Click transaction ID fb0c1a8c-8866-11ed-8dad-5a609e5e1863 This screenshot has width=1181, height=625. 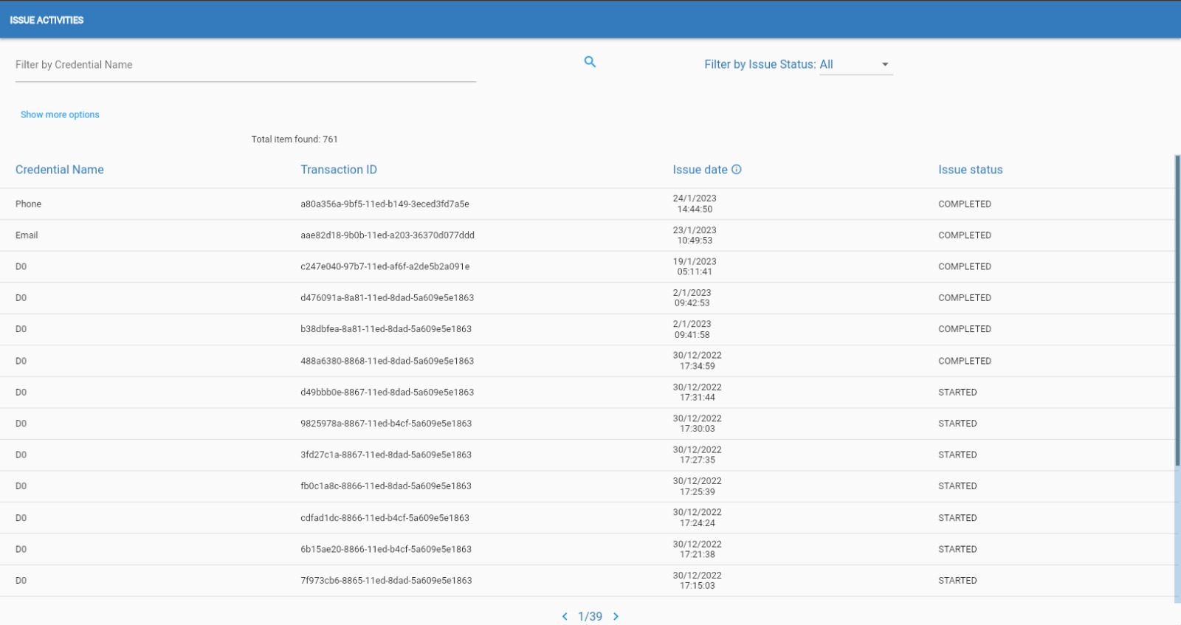(386, 486)
